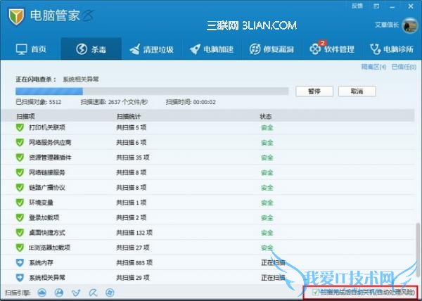
Task: Toggle 扫描完成后自动关机 checkbox
Action: point(315,292)
